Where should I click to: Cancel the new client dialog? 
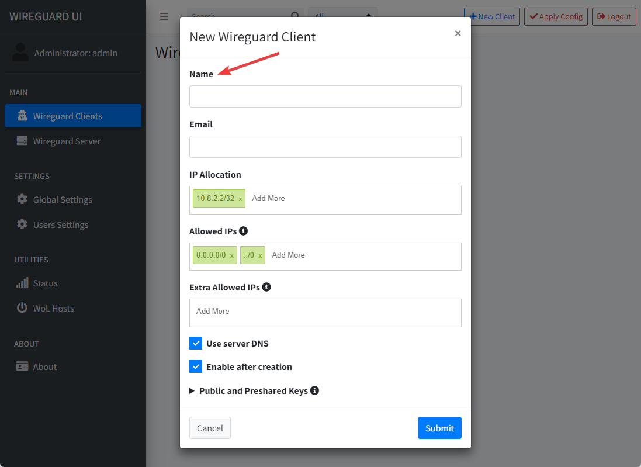[x=210, y=428]
